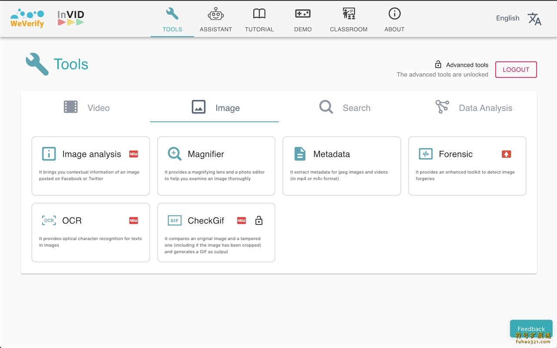Click the TOOLS menu label
The width and height of the screenshot is (557, 348).
[x=172, y=29]
